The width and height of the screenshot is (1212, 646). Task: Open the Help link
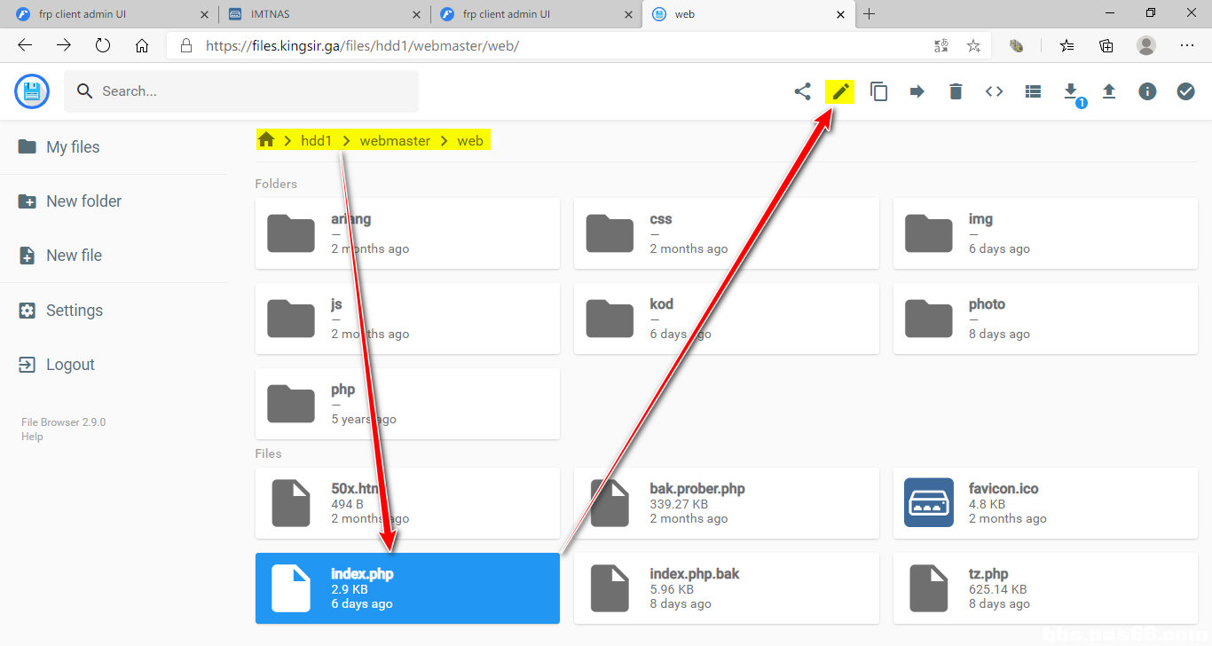click(x=32, y=437)
